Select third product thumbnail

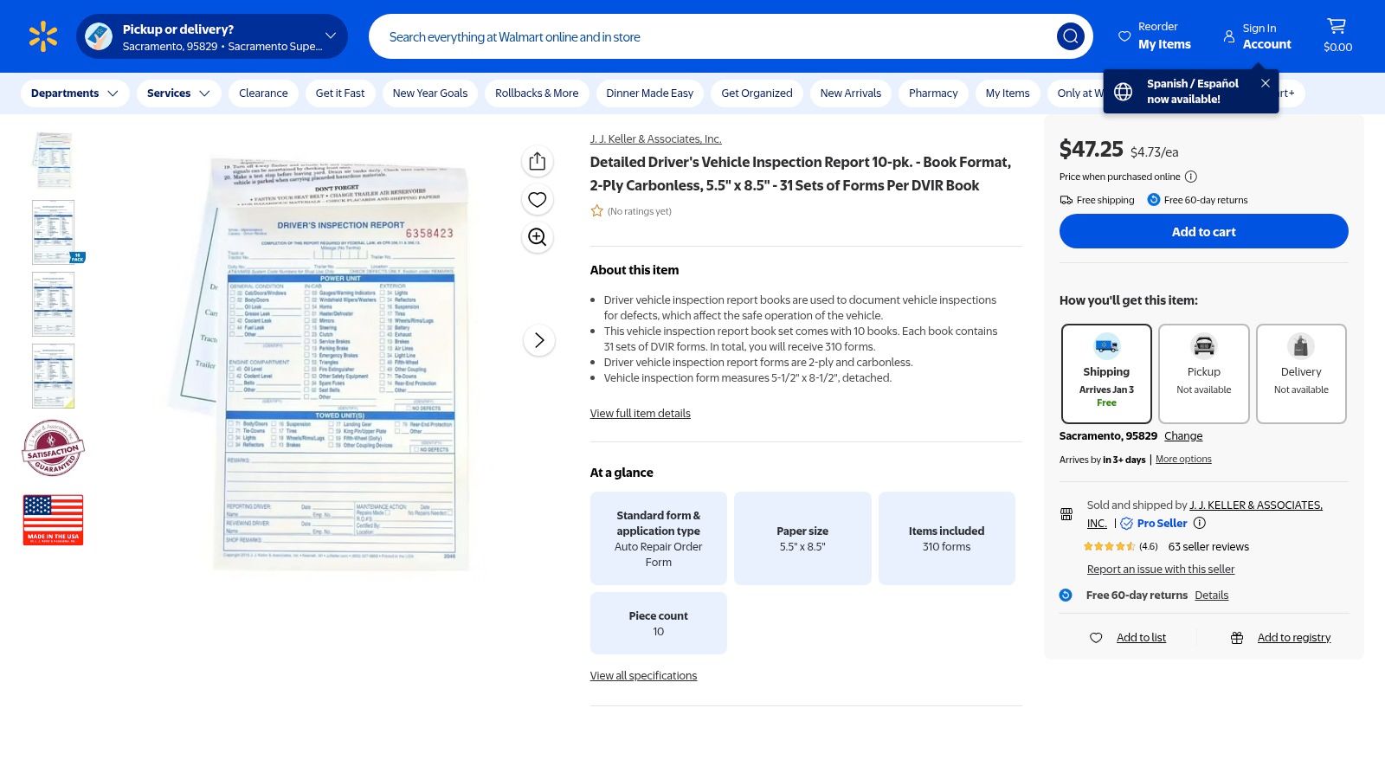click(x=53, y=304)
